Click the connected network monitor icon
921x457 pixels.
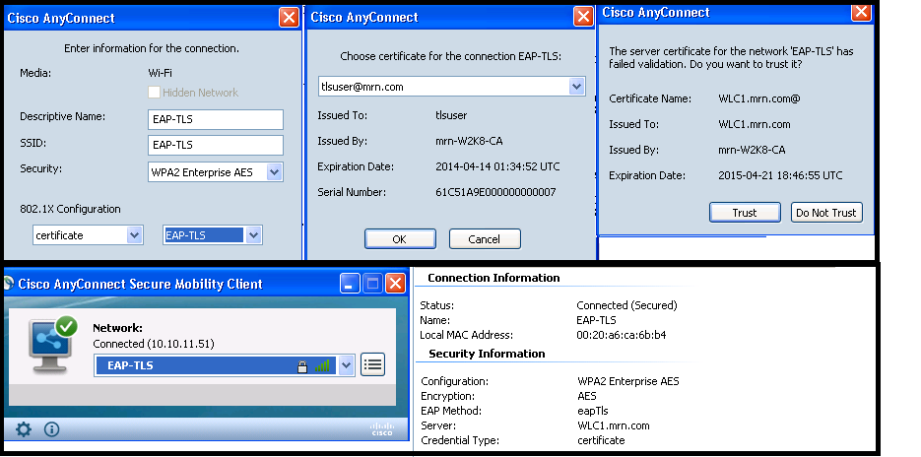(x=47, y=345)
